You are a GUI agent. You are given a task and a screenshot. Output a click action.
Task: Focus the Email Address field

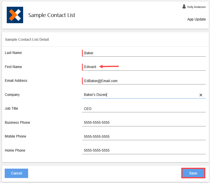pos(144,81)
